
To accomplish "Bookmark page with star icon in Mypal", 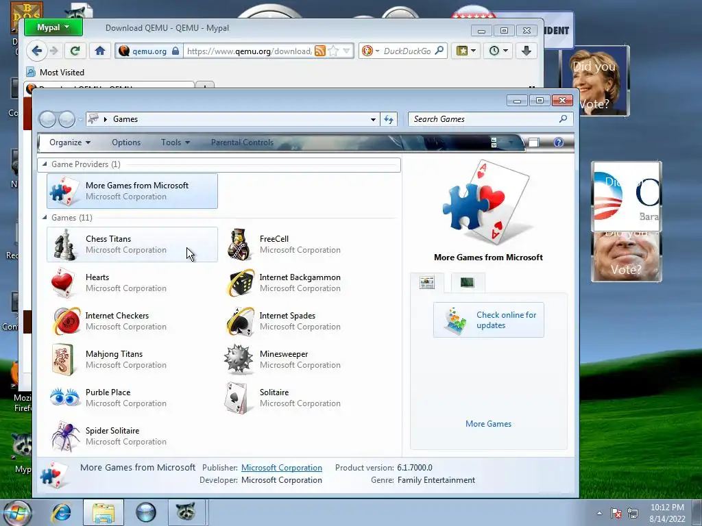I will point(333,51).
